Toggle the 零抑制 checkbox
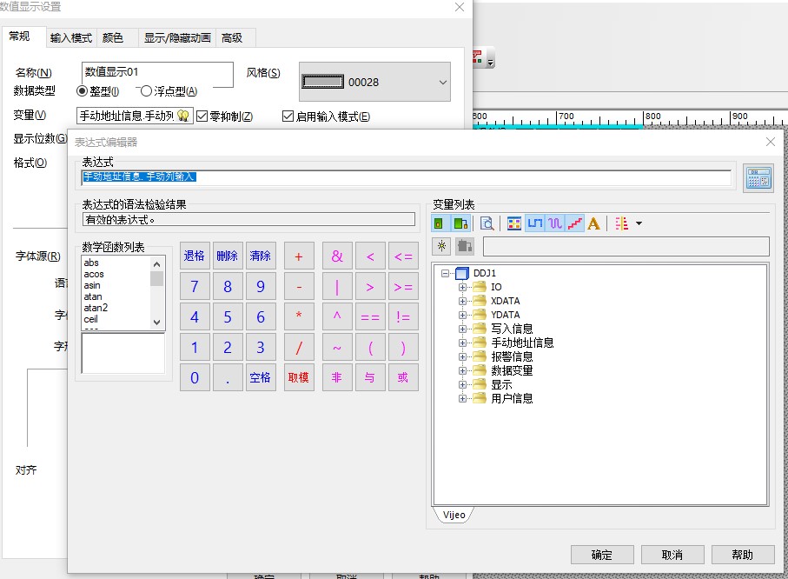The height and width of the screenshot is (579, 788). 202,116
